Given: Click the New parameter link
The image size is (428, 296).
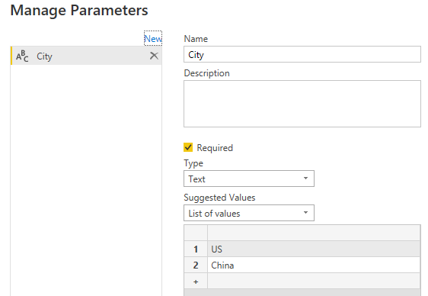Looking at the screenshot, I should (153, 39).
